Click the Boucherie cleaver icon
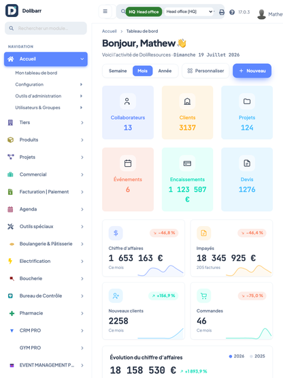The image size is (283, 378). (x=12, y=279)
